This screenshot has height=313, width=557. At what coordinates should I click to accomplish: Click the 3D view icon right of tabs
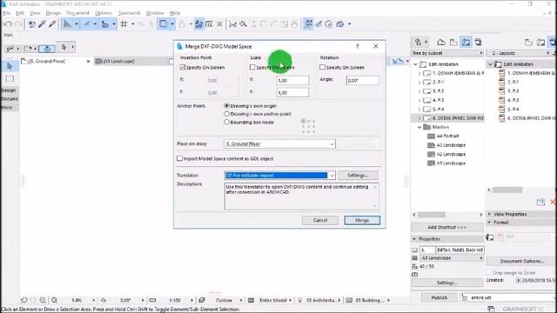tap(398, 62)
